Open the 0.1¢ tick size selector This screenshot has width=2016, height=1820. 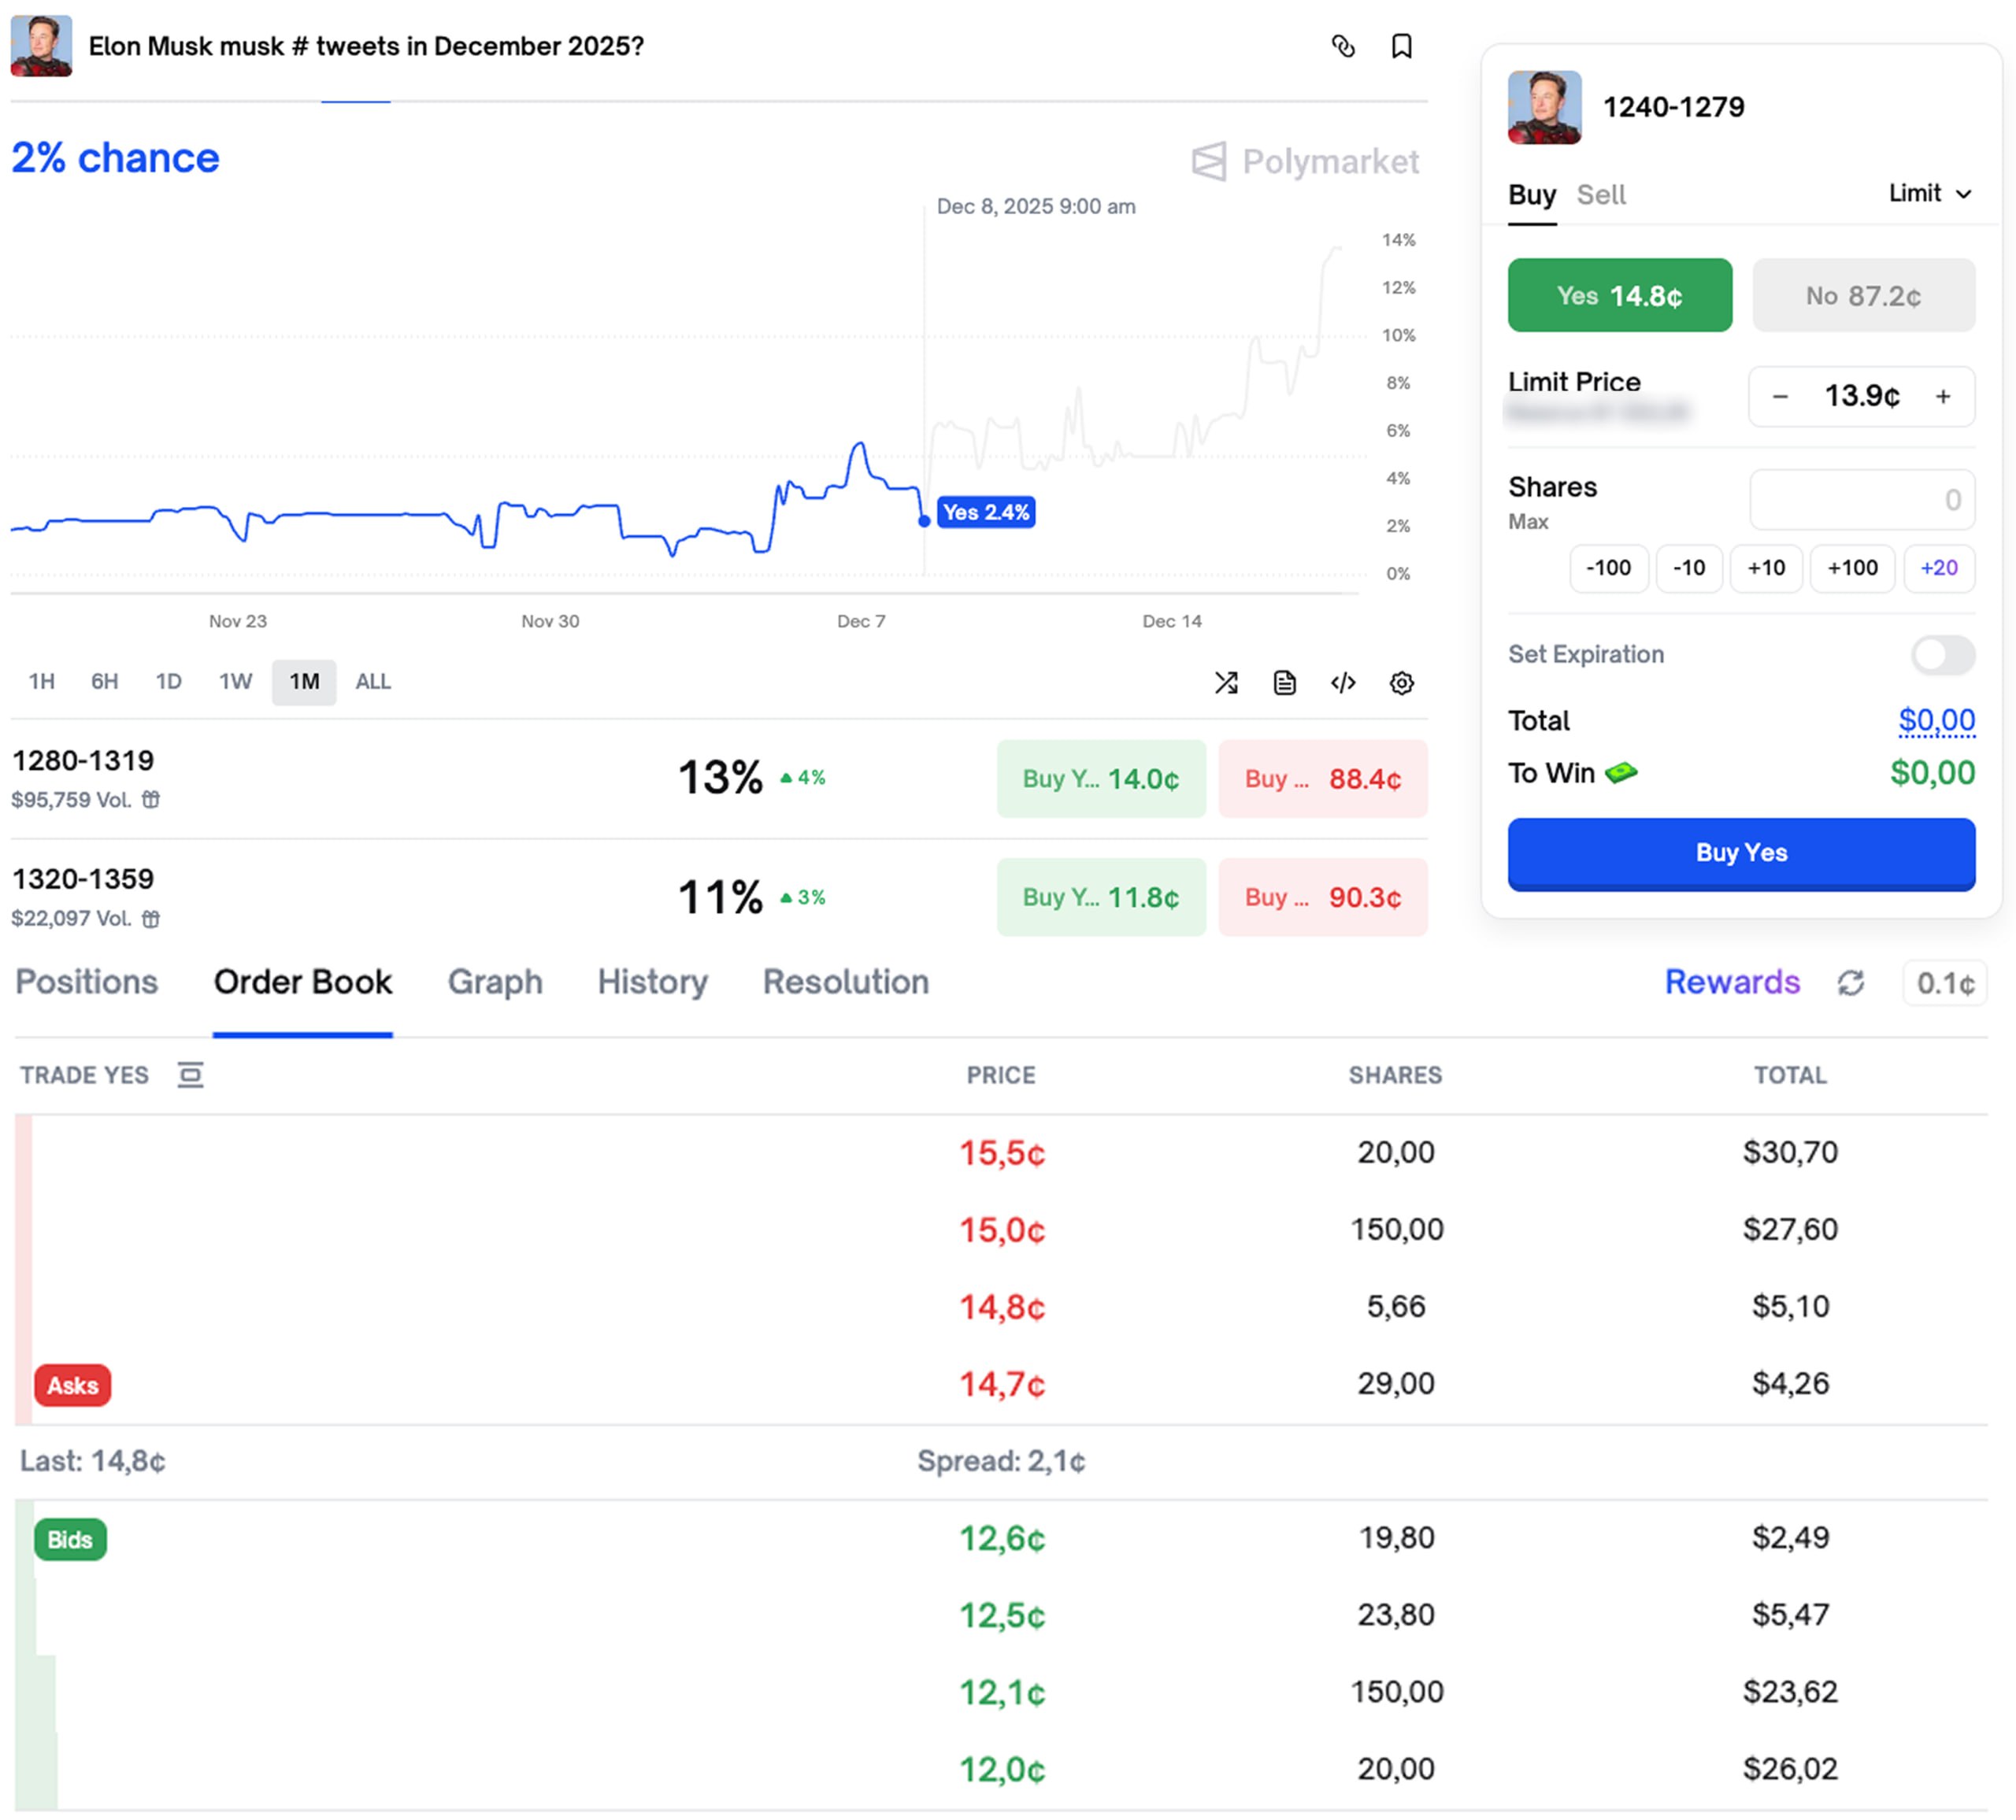pos(1944,983)
